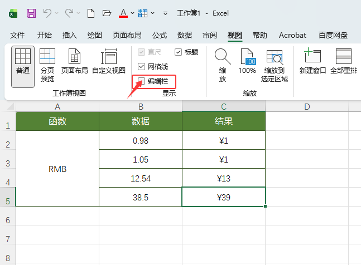Reset zoom to 100%
The width and height of the screenshot is (361, 265).
pyautogui.click(x=247, y=61)
